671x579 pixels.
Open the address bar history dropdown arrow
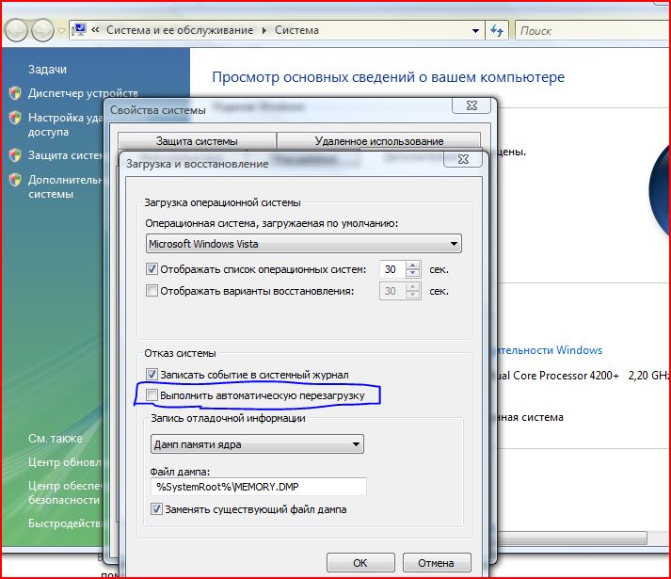click(x=477, y=30)
